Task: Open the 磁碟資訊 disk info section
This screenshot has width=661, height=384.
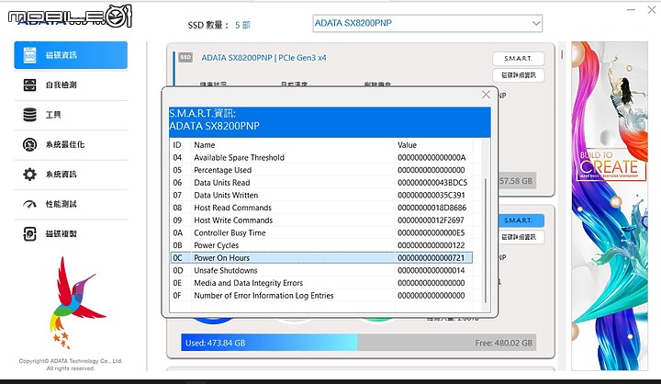Action: pos(71,55)
